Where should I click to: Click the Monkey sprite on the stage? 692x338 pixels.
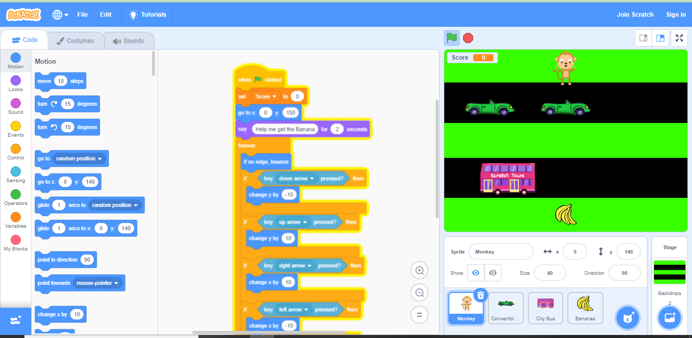(x=564, y=68)
